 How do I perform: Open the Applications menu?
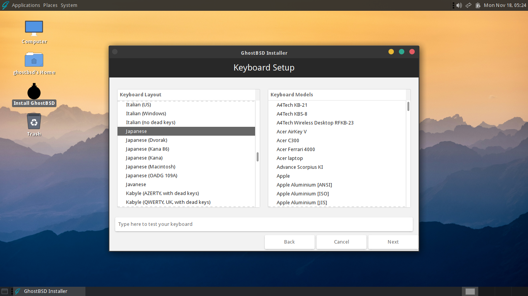tap(26, 5)
